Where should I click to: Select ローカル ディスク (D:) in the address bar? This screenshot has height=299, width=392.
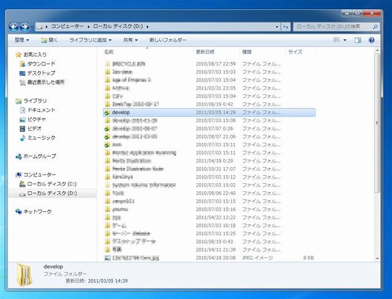pos(118,26)
